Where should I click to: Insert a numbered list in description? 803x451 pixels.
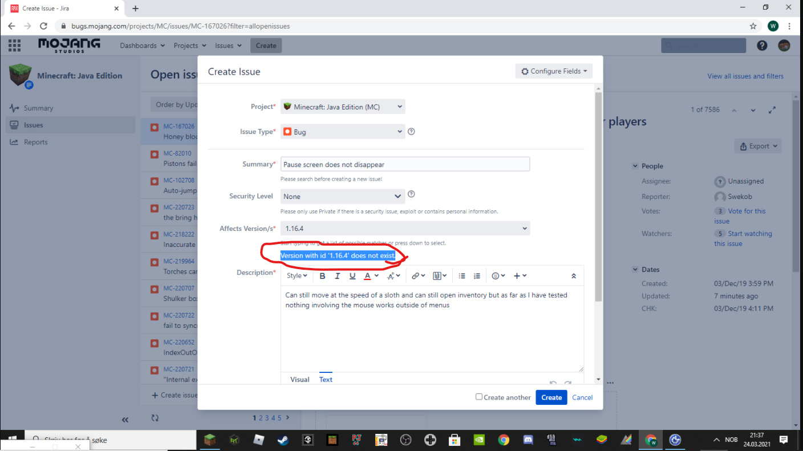pyautogui.click(x=477, y=276)
